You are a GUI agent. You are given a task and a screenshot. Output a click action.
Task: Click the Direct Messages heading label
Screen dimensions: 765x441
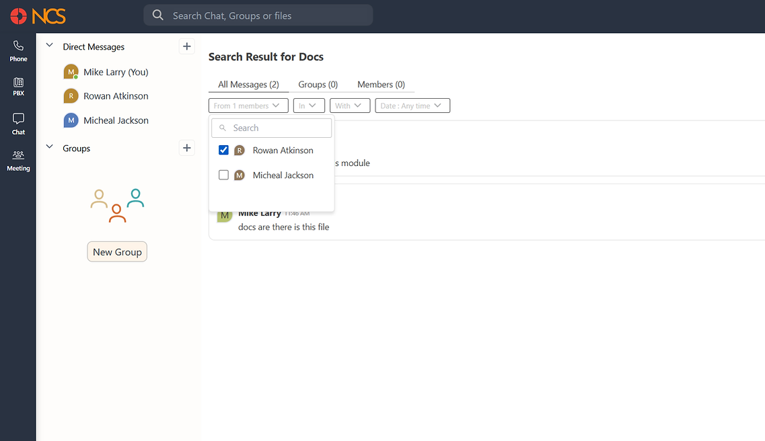coord(94,47)
